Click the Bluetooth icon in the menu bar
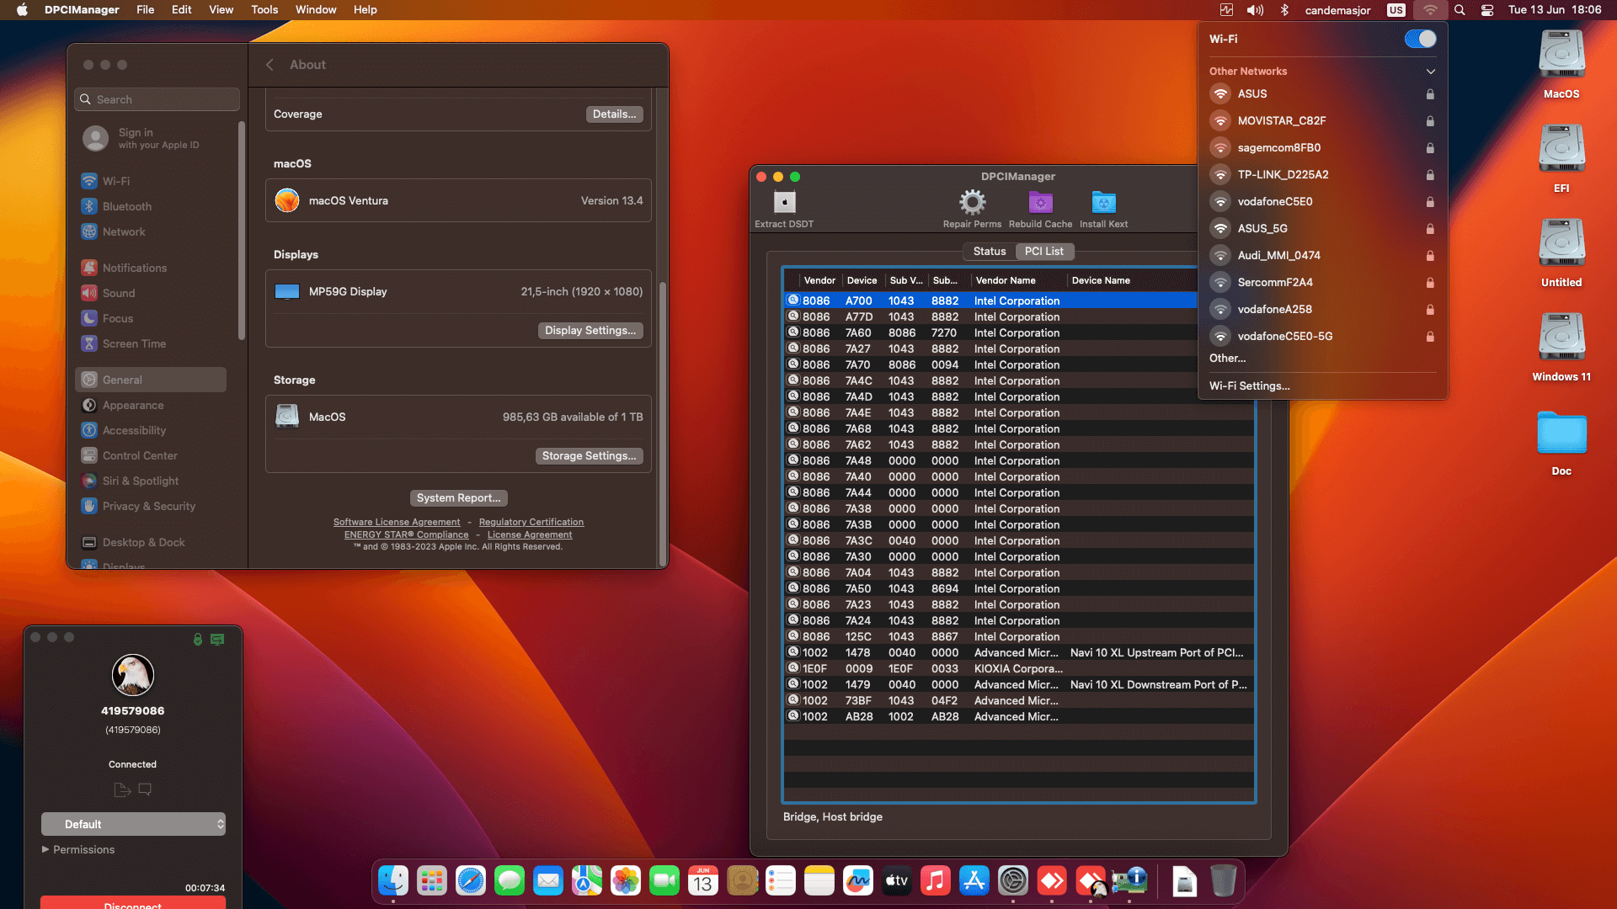This screenshot has height=909, width=1617. (x=1283, y=10)
